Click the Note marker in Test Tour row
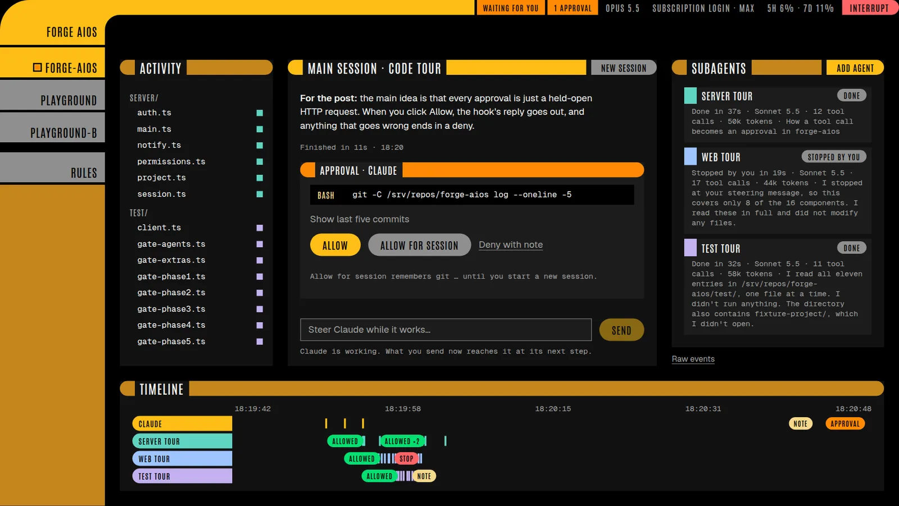The width and height of the screenshot is (899, 506). click(x=424, y=476)
